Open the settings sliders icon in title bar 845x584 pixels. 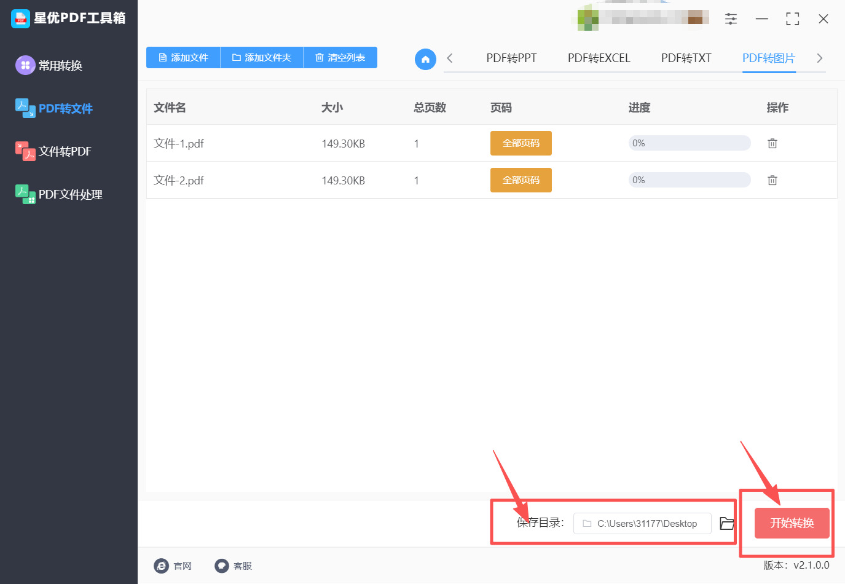(731, 19)
